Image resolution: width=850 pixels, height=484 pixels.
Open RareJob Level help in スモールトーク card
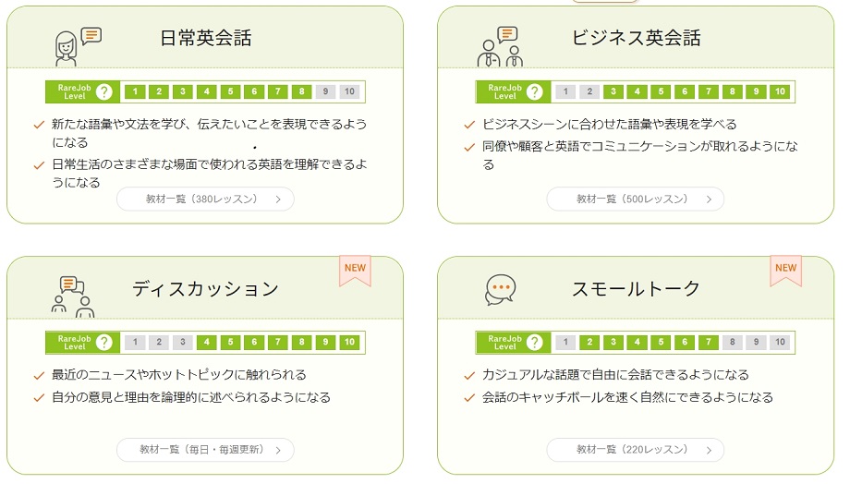coord(535,342)
